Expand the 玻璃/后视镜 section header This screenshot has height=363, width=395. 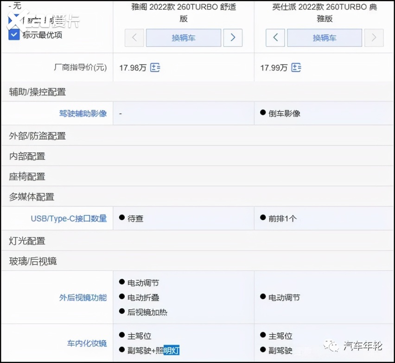(197, 261)
